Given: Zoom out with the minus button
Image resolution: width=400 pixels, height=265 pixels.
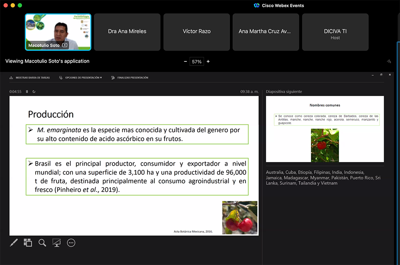Looking at the screenshot, I should tap(185, 61).
